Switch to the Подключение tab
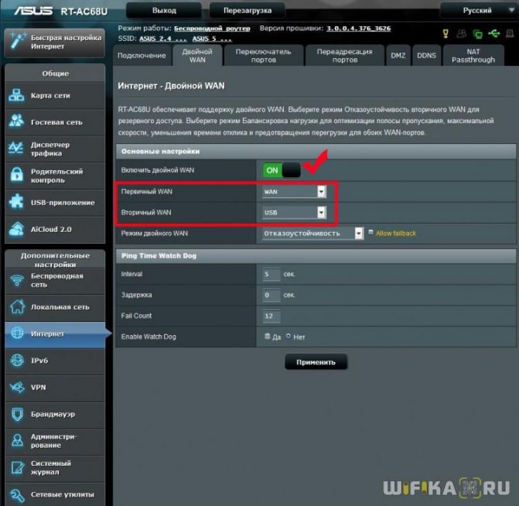The width and height of the screenshot is (519, 506). point(142,56)
